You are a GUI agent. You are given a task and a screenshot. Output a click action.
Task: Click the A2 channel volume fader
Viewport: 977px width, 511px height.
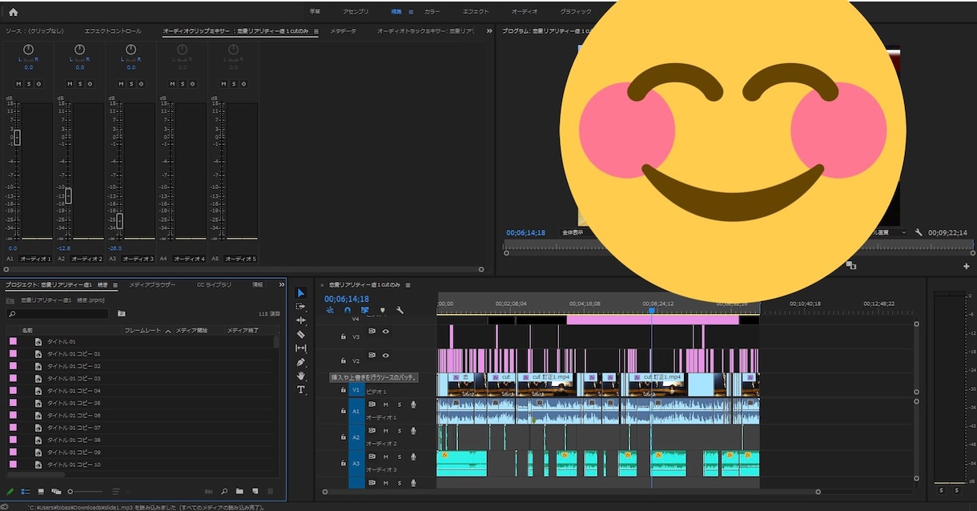click(x=68, y=195)
